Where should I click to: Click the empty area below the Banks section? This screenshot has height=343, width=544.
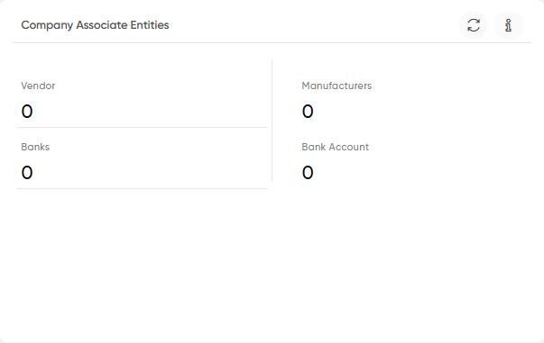point(143,263)
